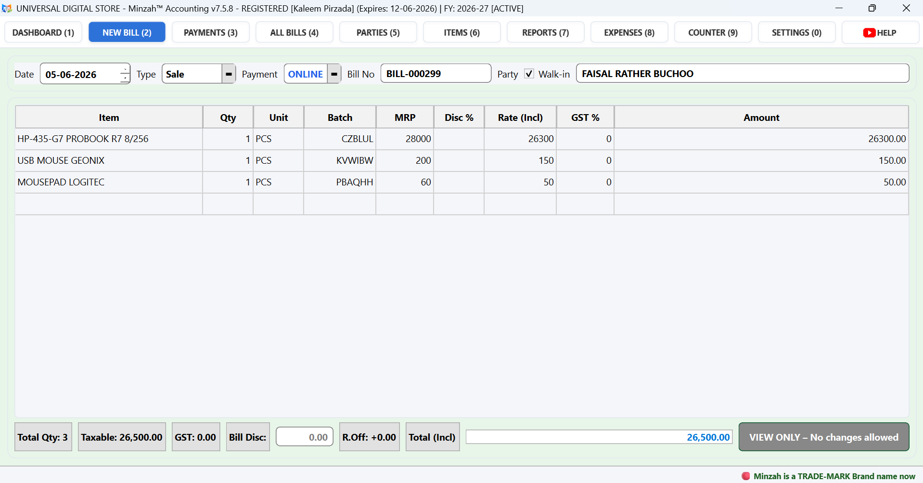The width and height of the screenshot is (923, 483).
Task: Select the USB MOUSE GEONIX item cell
Action: coord(109,160)
